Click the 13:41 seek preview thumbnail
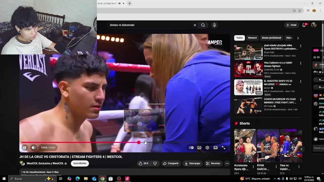 144,120
